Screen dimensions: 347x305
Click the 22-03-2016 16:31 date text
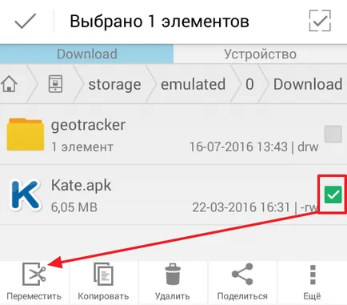pos(241,207)
